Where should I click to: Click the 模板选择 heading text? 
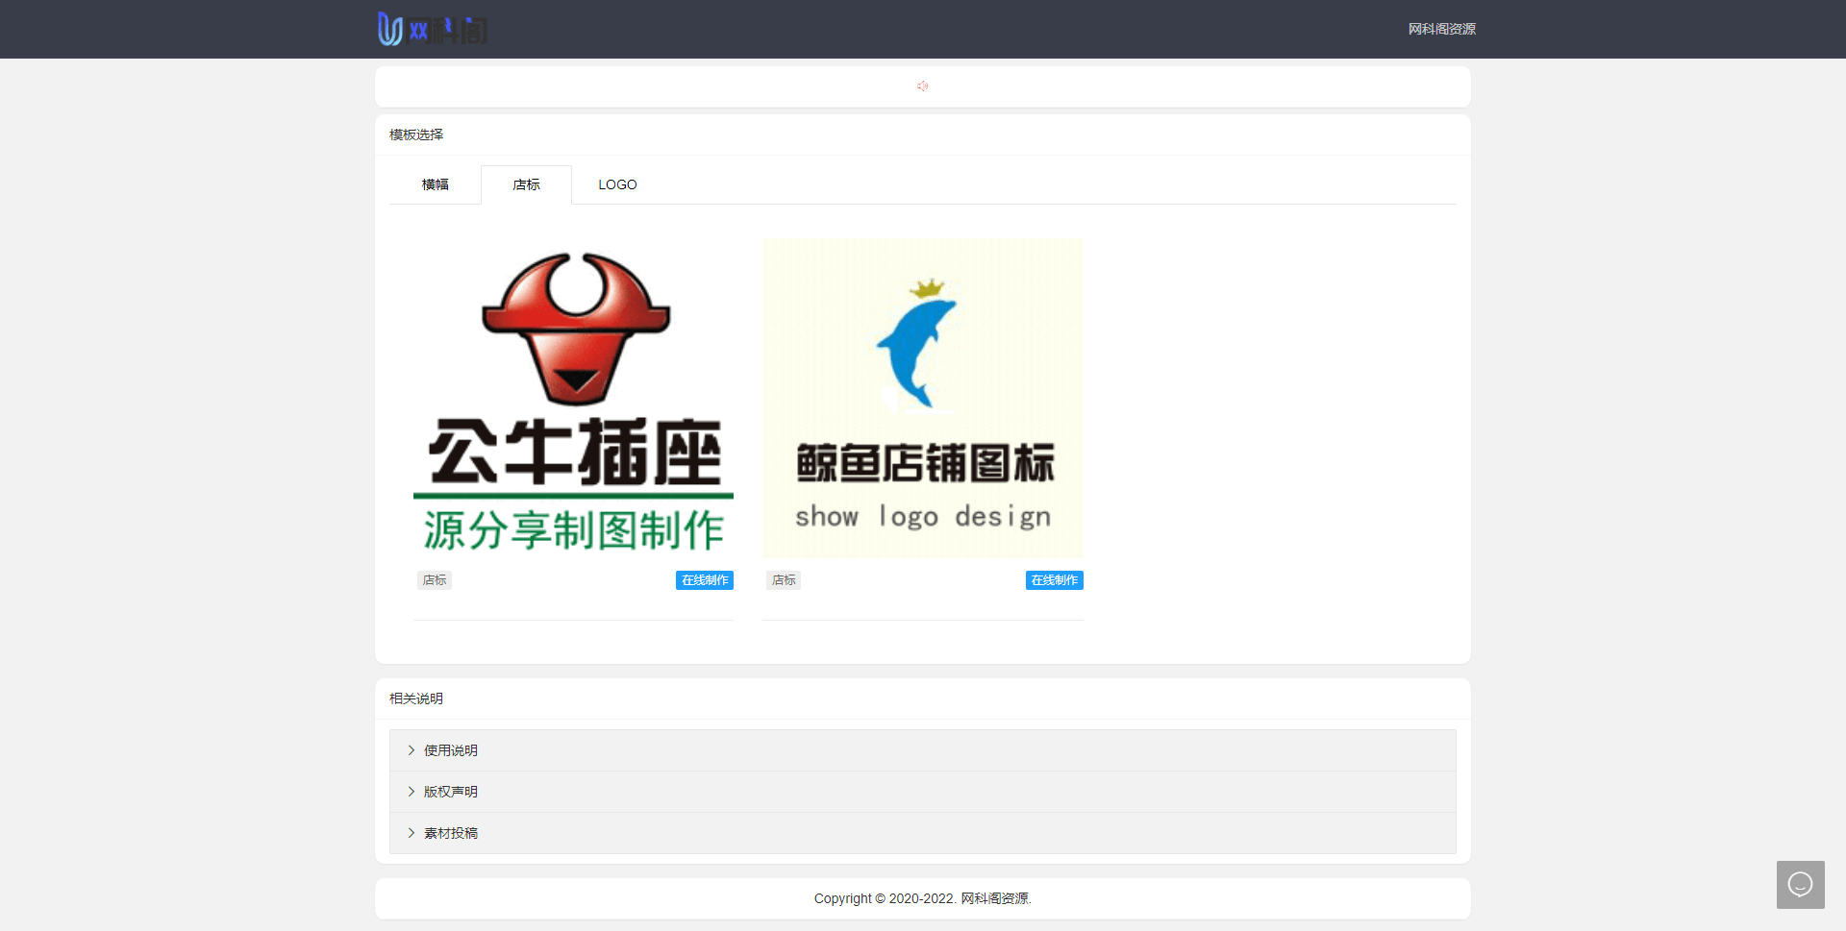point(416,135)
